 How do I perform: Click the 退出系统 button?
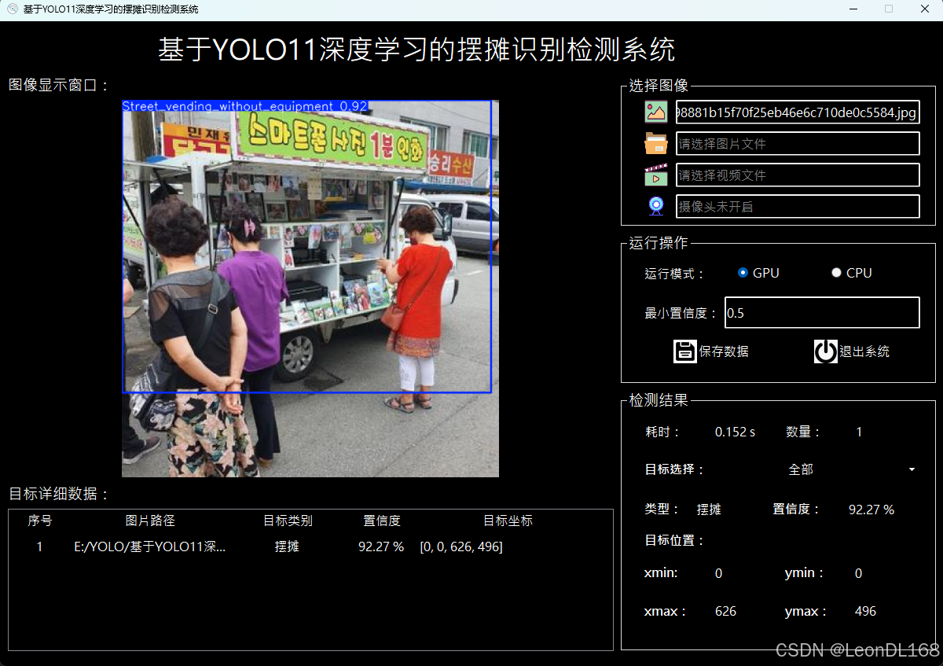tap(852, 351)
